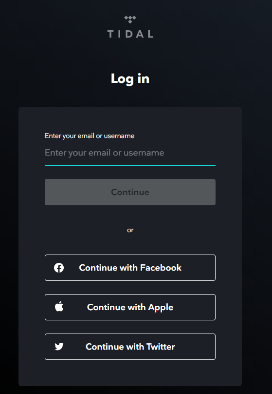Click the Facebook logo icon
Viewport: 272px width, 394px height.
click(59, 268)
